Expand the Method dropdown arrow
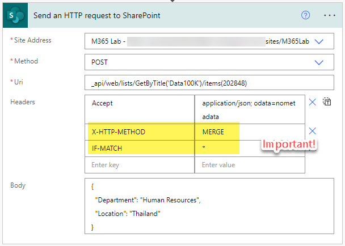The image size is (345, 246). pos(319,62)
